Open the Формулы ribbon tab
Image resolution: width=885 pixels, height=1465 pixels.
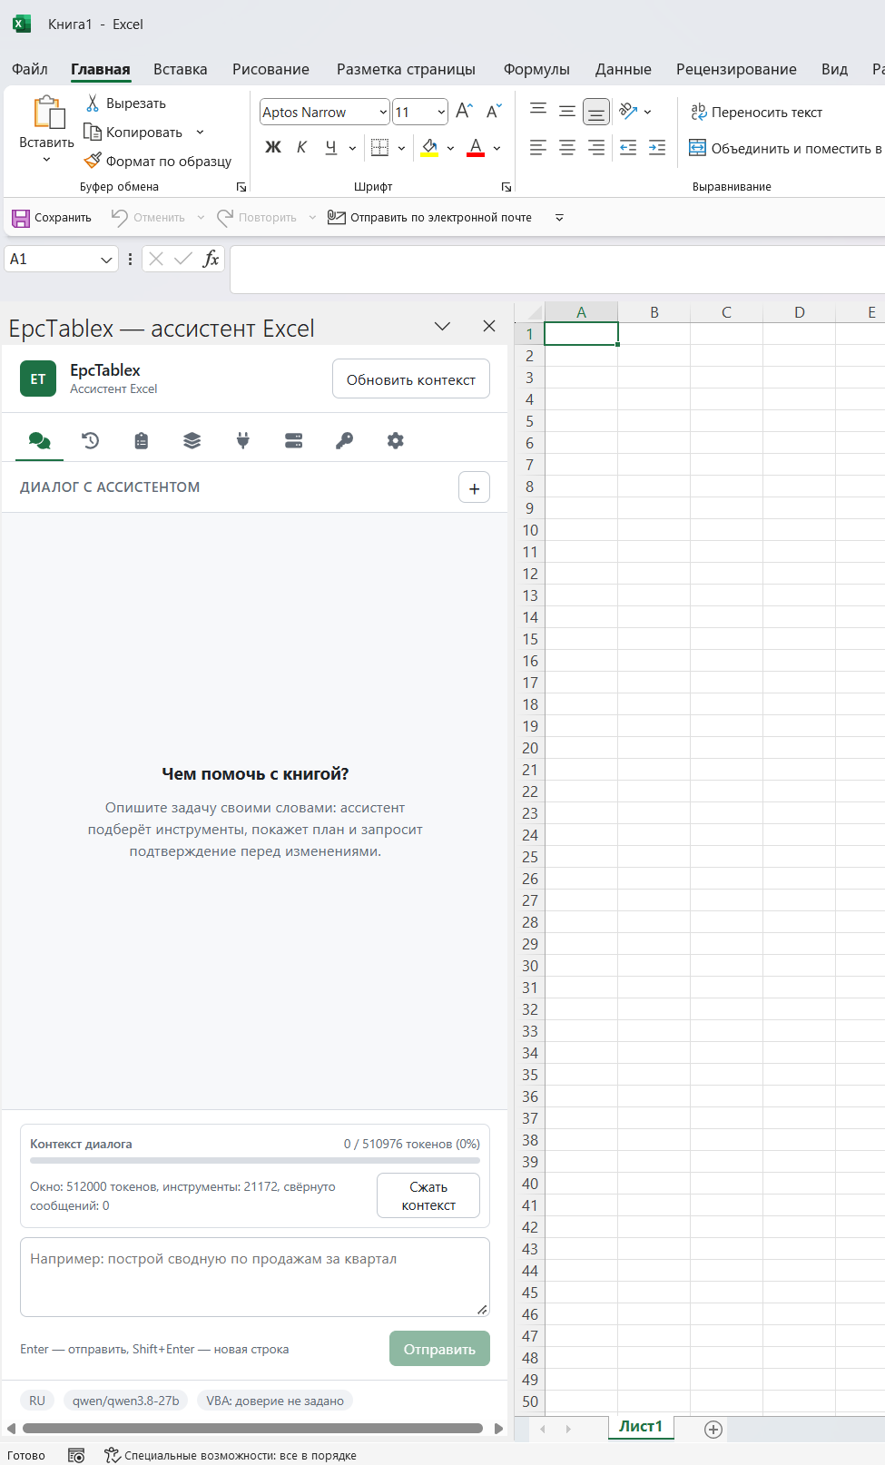(536, 69)
